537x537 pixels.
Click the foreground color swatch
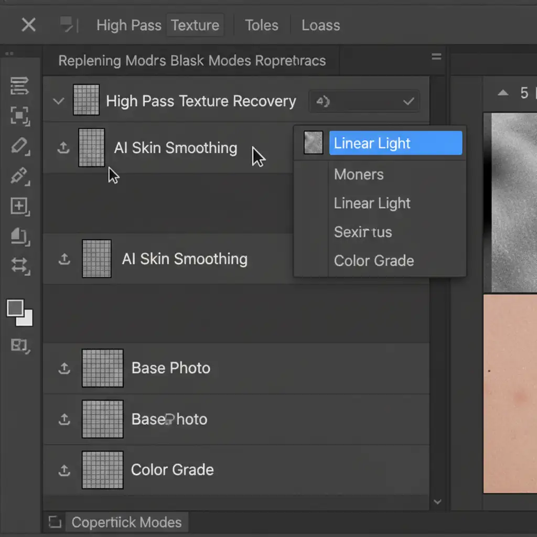coord(15,308)
